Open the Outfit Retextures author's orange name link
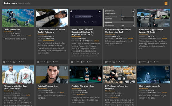This screenshot has height=106, width=172. point(29,36)
